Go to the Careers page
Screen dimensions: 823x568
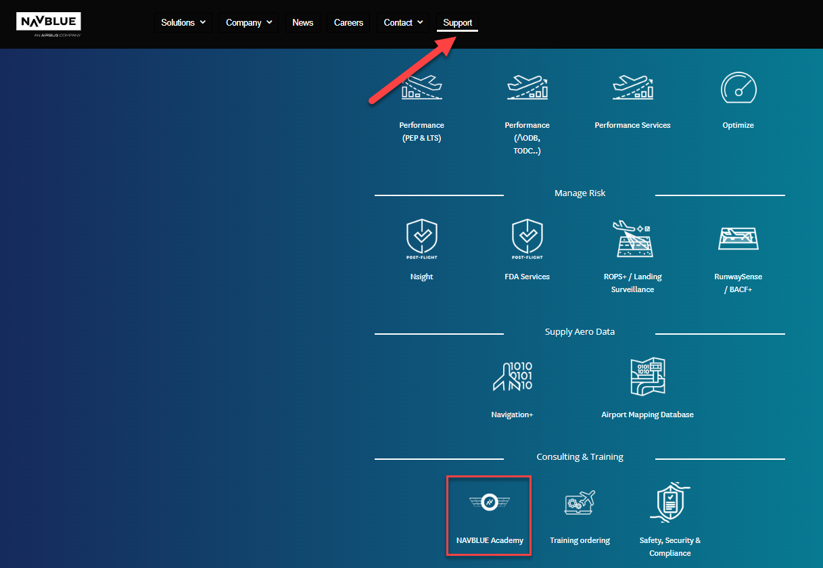[349, 22]
